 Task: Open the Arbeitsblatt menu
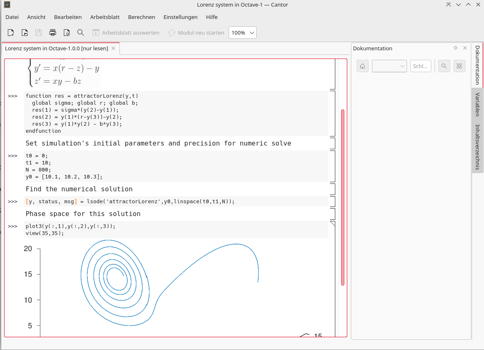(105, 17)
